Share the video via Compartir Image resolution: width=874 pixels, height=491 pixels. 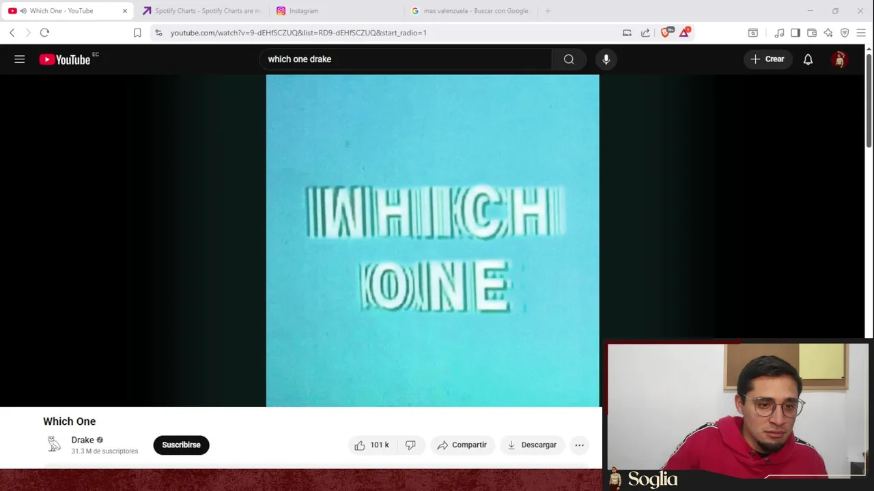point(462,445)
